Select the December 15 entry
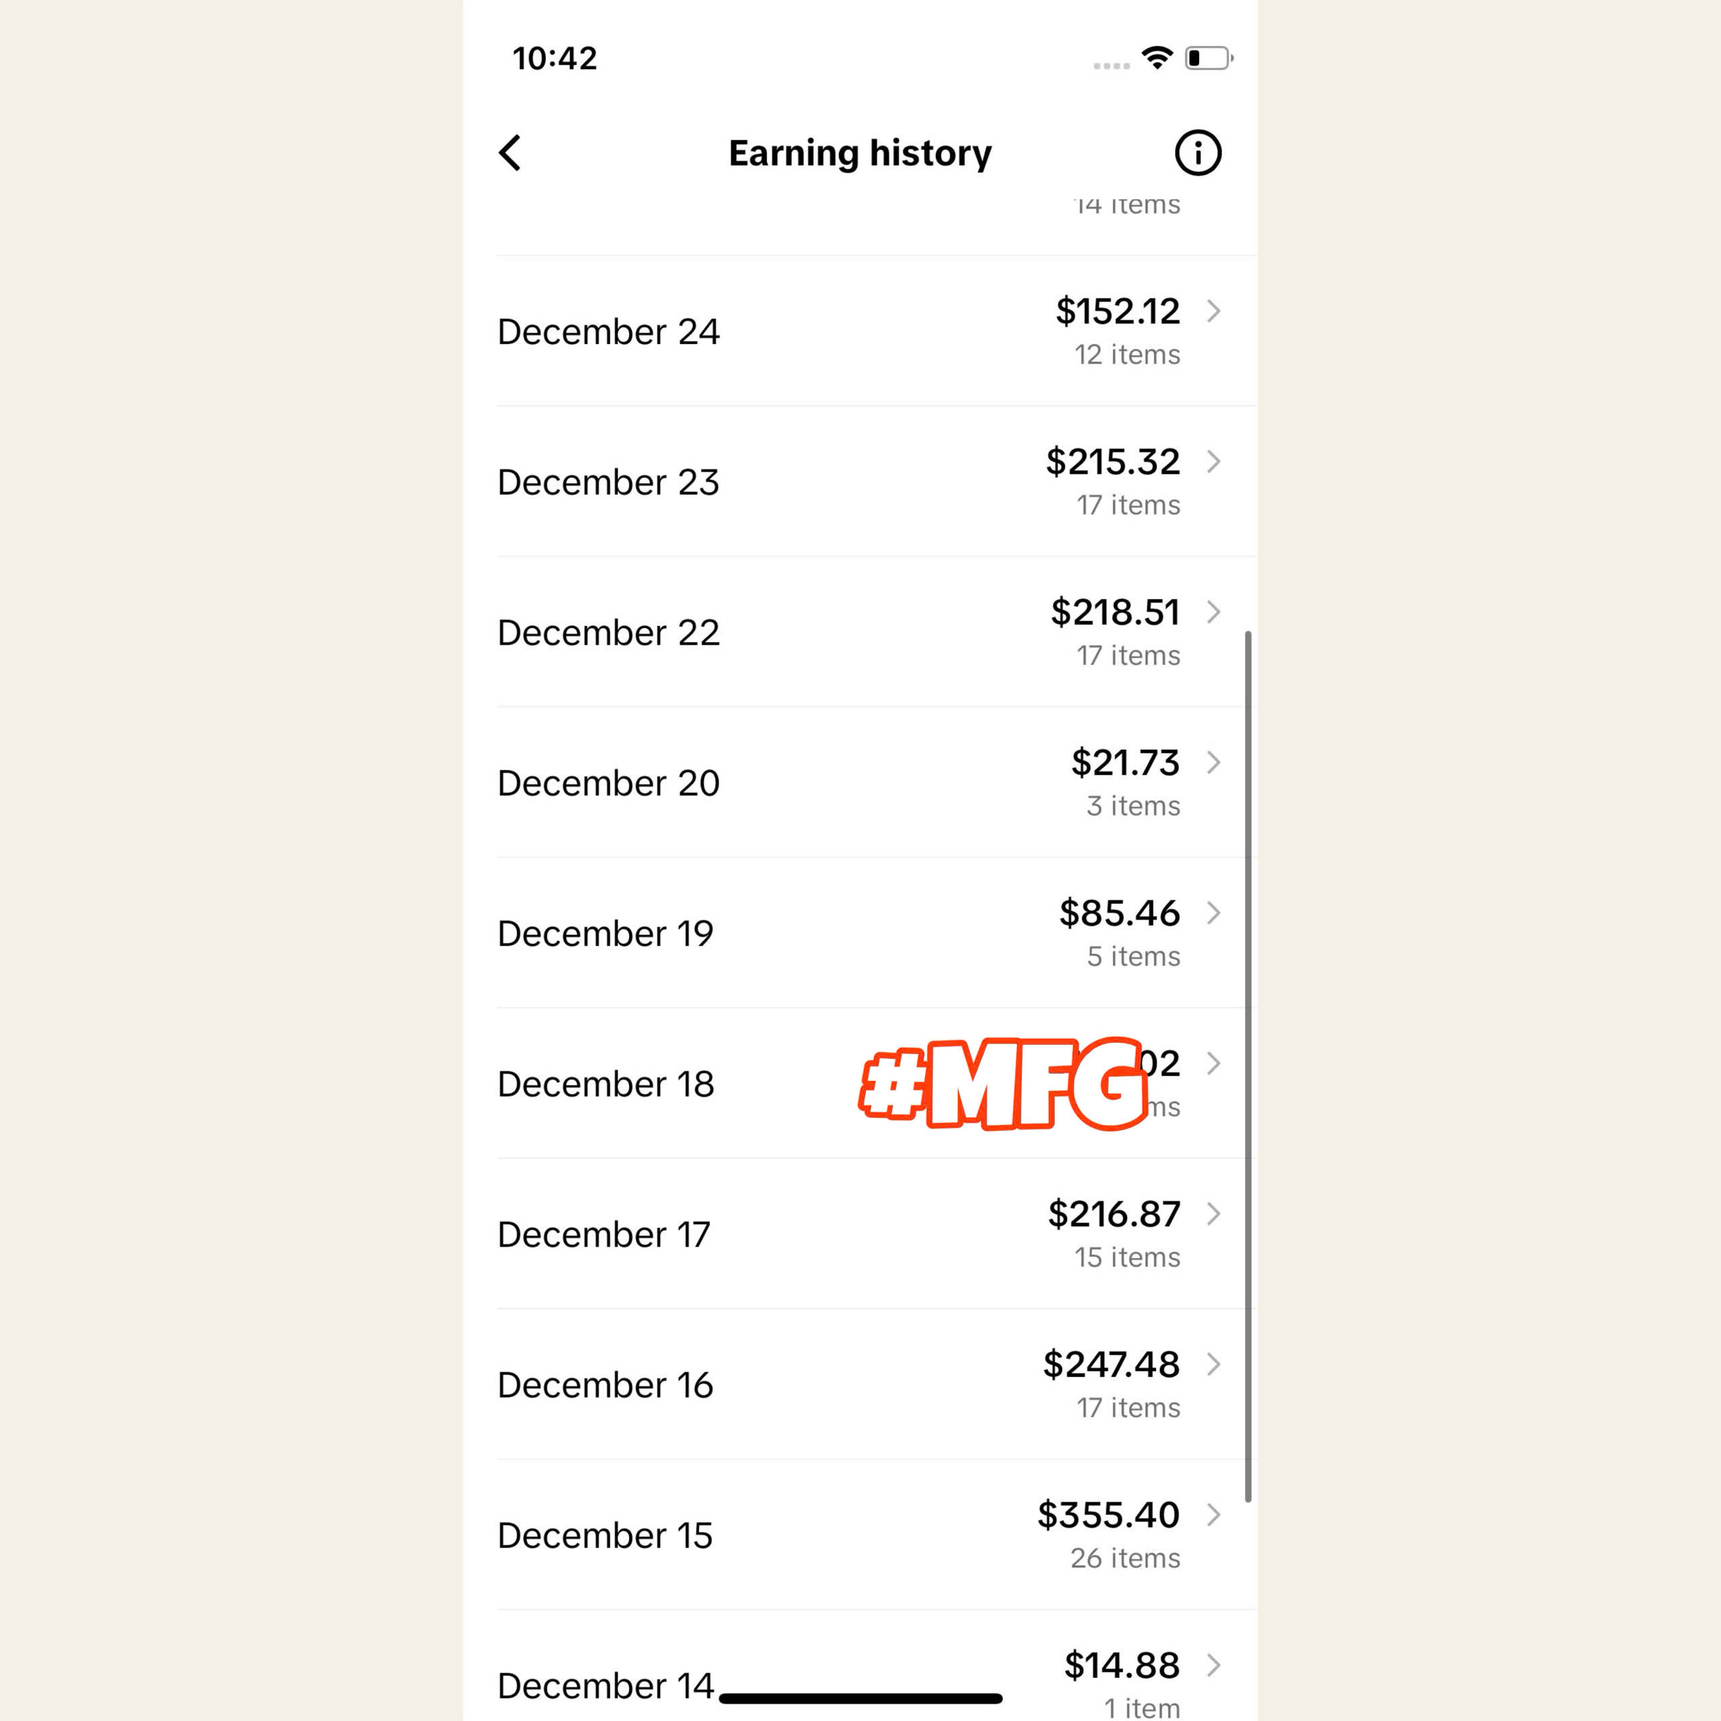Screen dimensions: 1721x1721 [x=606, y=1535]
